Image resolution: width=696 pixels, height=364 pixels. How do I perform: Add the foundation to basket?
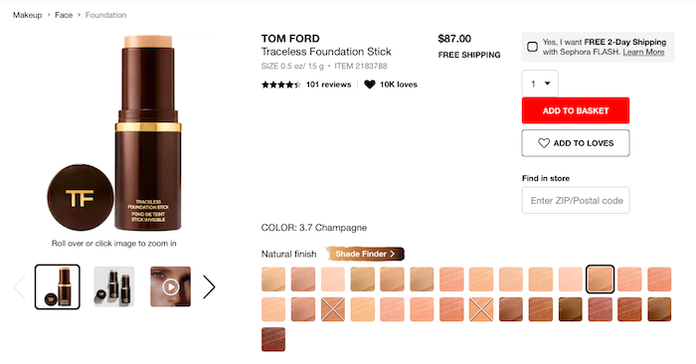pos(576,110)
